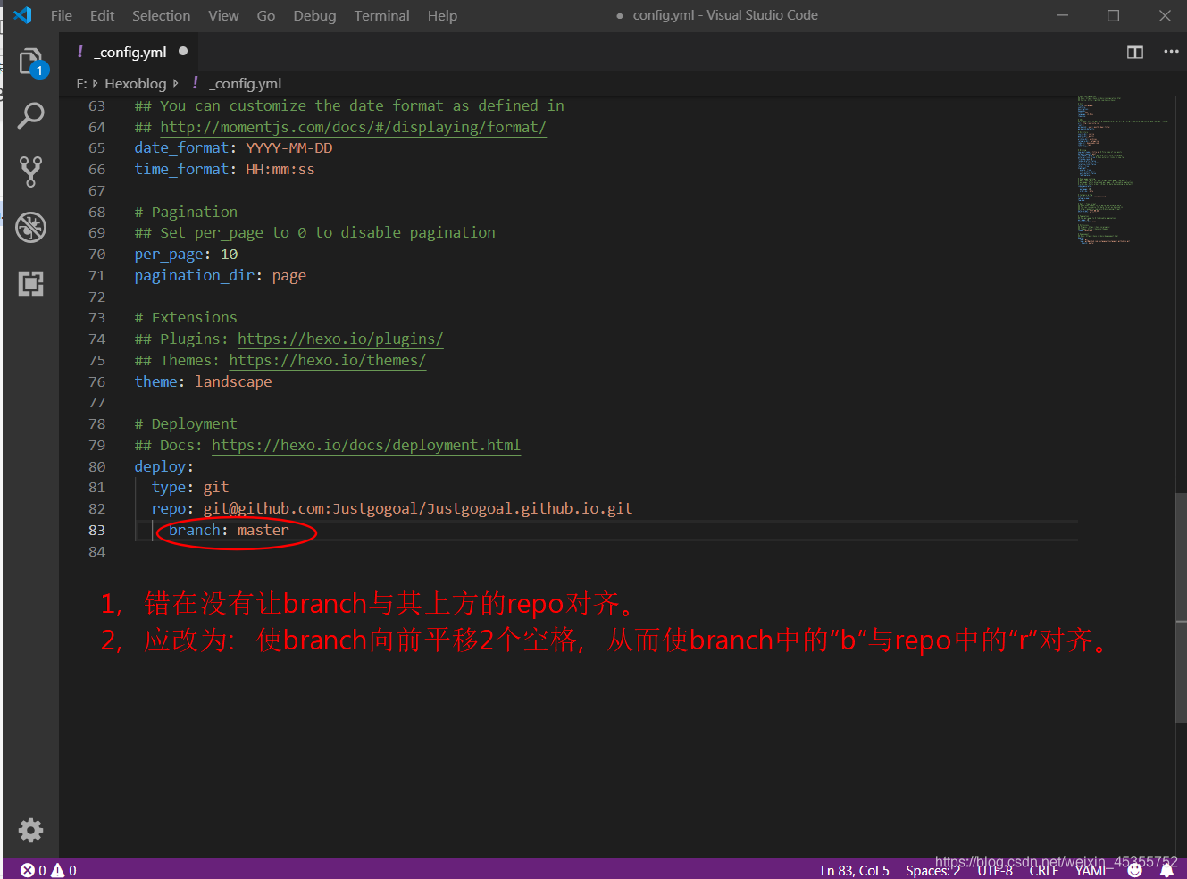Image resolution: width=1187 pixels, height=879 pixels.
Task: Split the editor to the right
Action: tap(1135, 52)
